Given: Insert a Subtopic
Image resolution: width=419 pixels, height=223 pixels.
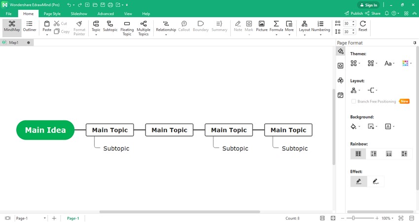Looking at the screenshot, I should pos(110,27).
